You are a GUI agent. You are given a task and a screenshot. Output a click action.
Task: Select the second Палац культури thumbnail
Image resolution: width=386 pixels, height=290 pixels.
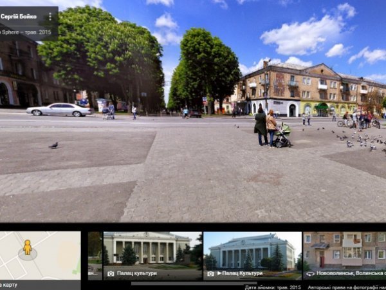coord(252,250)
